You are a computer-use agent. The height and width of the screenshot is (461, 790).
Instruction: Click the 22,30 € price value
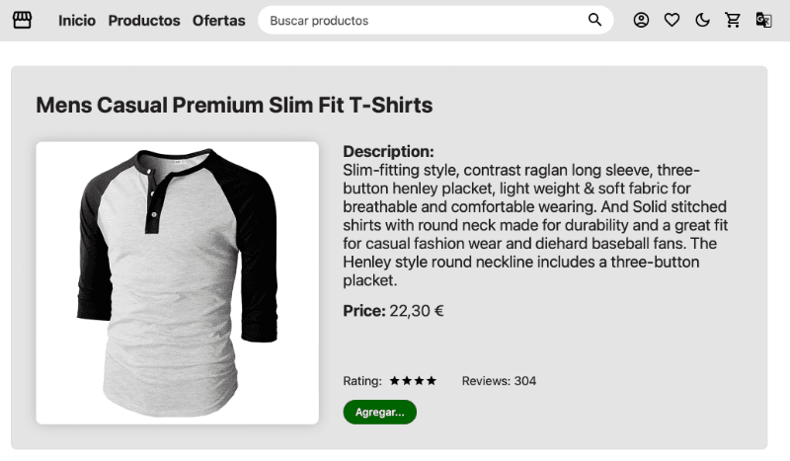pyautogui.click(x=417, y=311)
